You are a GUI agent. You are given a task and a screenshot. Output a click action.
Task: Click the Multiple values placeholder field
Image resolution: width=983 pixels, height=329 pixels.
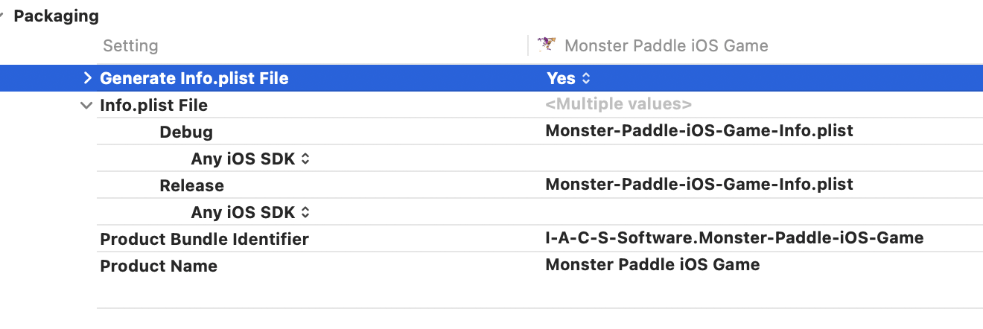618,104
